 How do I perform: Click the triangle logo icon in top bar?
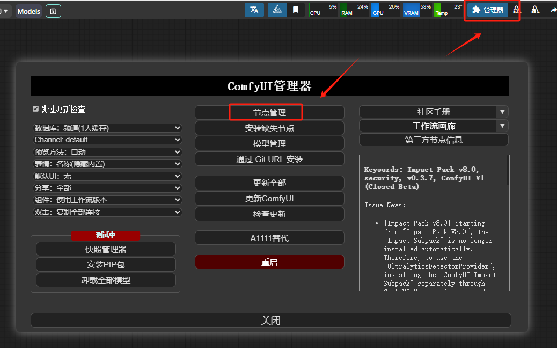pyautogui.click(x=277, y=10)
